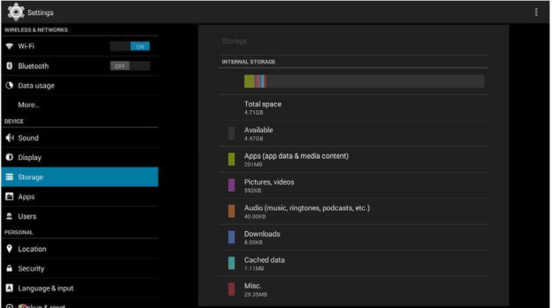This screenshot has height=308, width=552.
Task: Click the Bluetooth icon in sidebar
Action: [10, 66]
